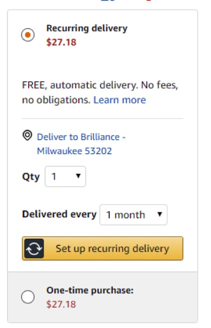Viewport: 211px width, 328px height.
Task: Open the Delivered every frequency dropdown
Action: 133,215
